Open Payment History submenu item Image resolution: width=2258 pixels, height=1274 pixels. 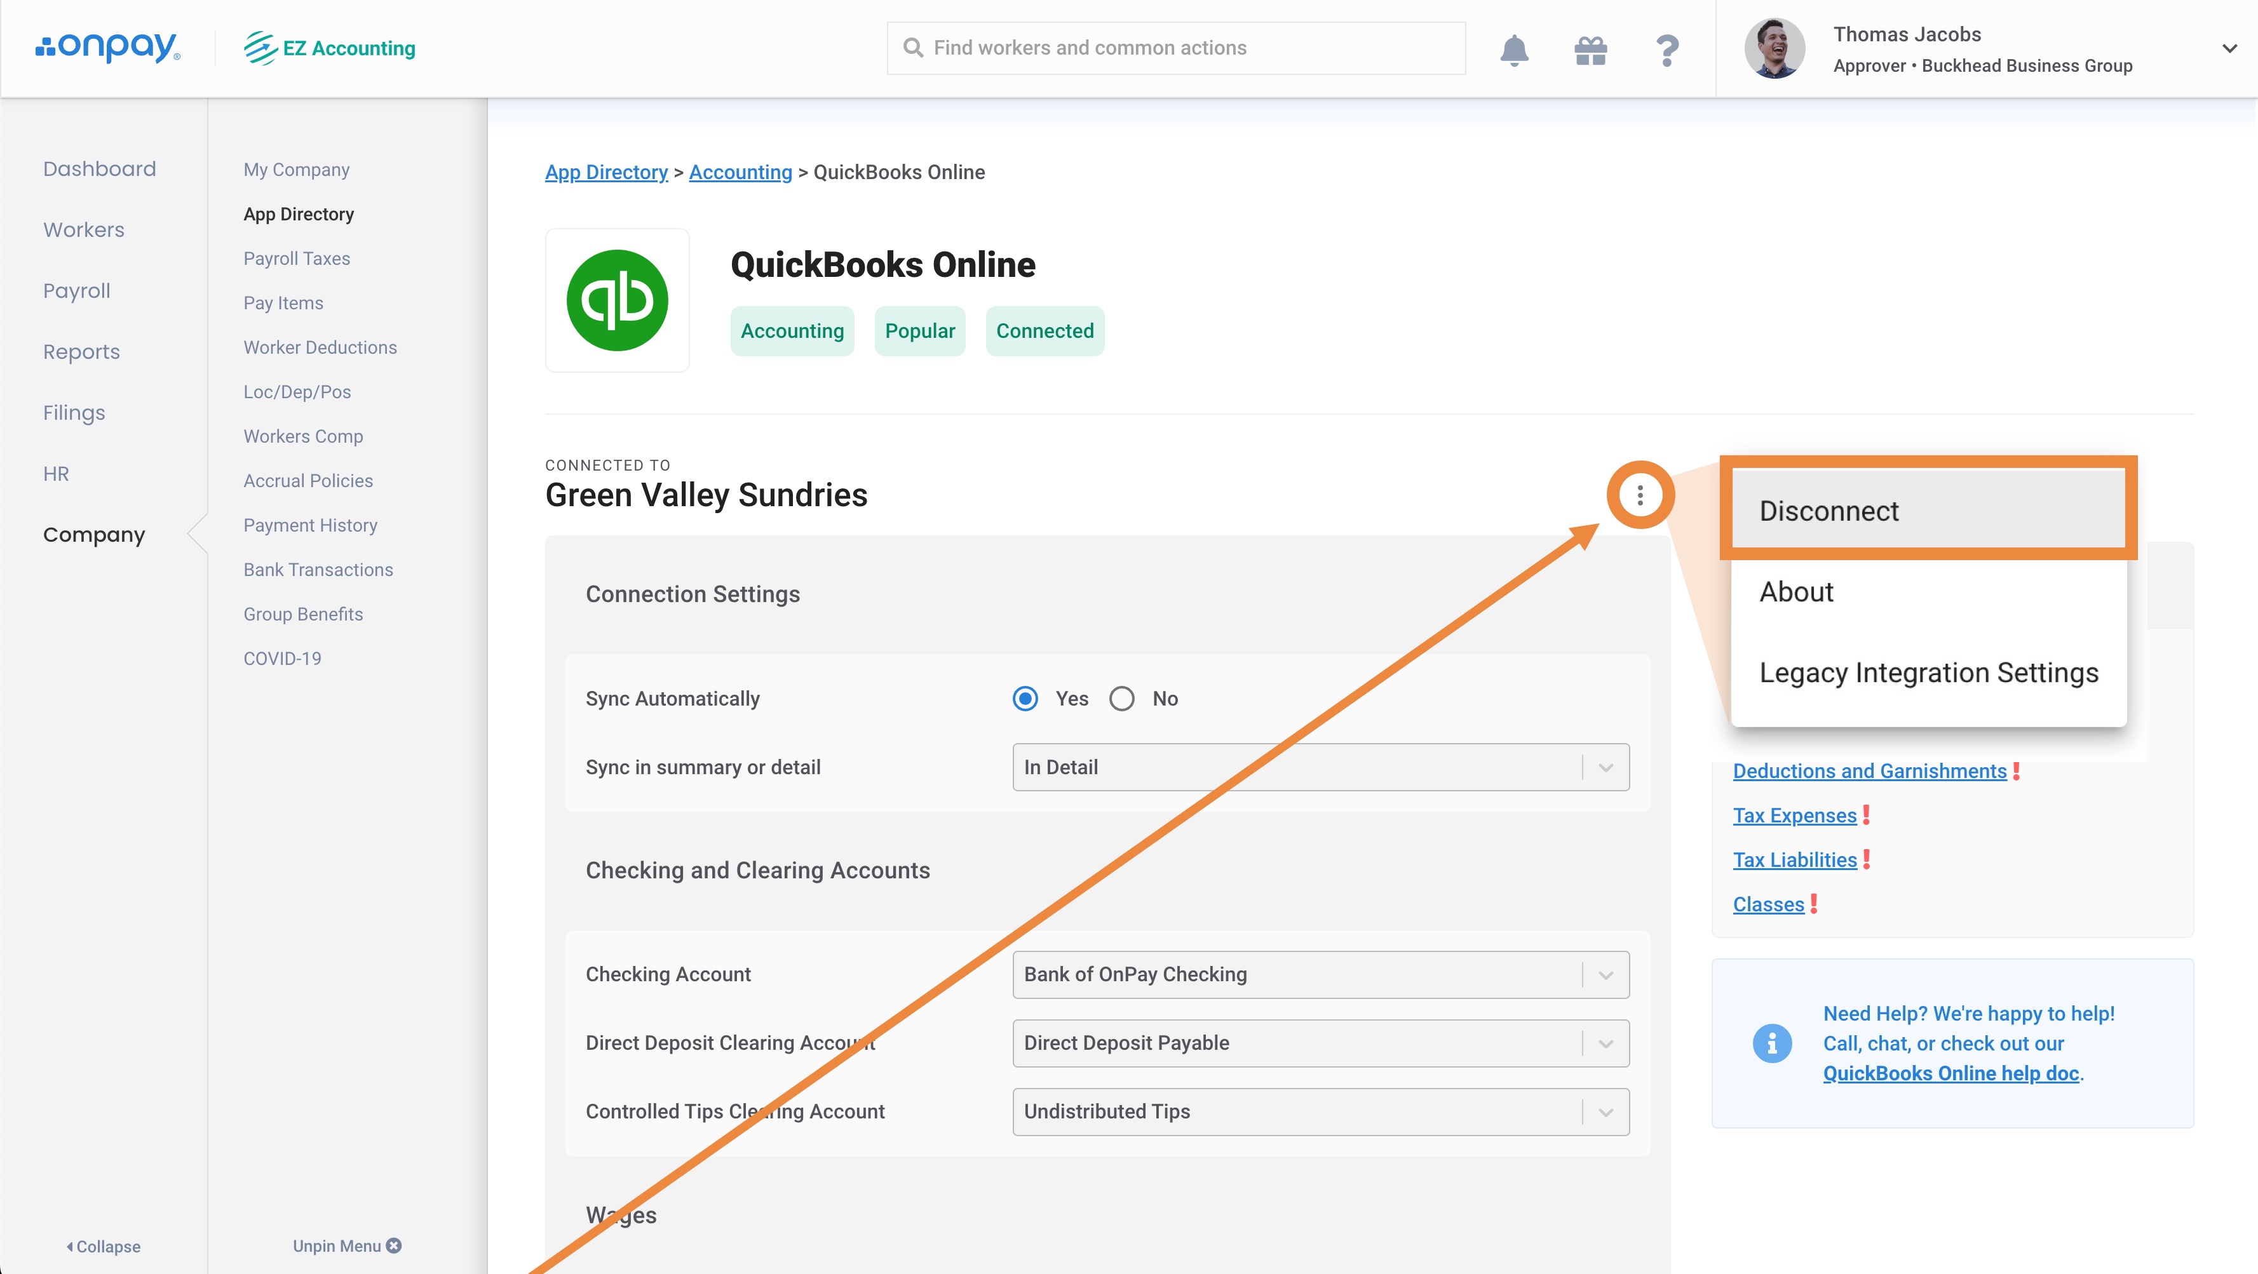point(310,526)
